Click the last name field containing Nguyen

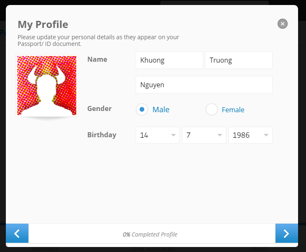pos(204,85)
